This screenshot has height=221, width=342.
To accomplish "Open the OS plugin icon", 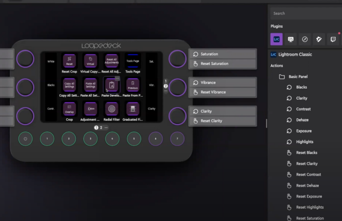I will 290,39.
